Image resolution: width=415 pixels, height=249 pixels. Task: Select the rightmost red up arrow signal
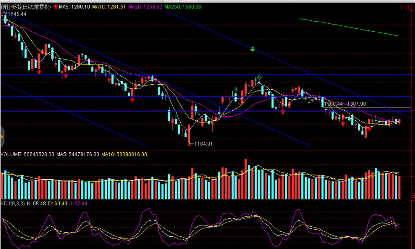pyautogui.click(x=369, y=129)
